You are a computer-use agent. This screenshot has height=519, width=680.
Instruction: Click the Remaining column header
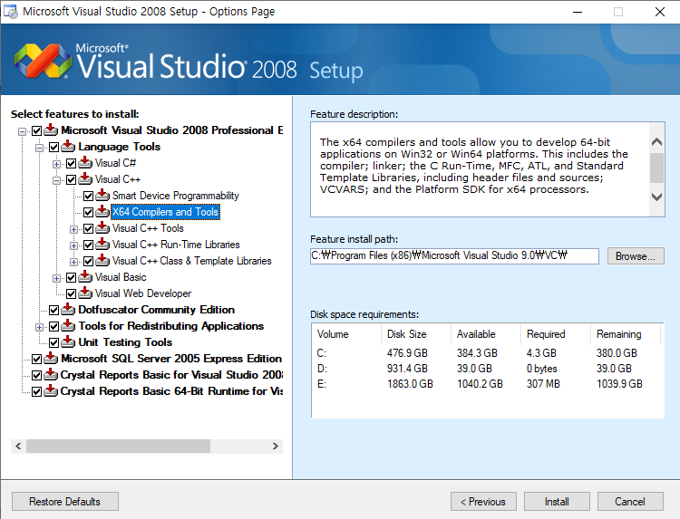tap(625, 334)
